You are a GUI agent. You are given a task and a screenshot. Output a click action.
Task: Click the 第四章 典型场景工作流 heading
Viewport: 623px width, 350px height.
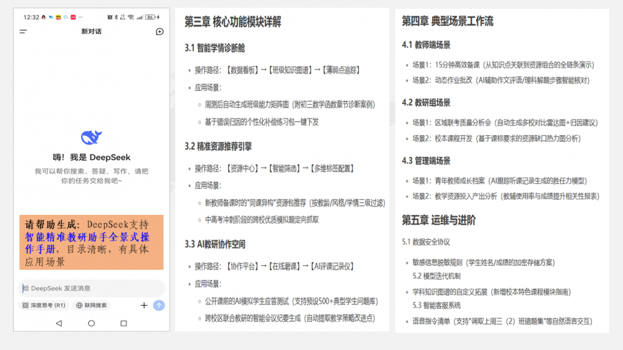click(447, 22)
